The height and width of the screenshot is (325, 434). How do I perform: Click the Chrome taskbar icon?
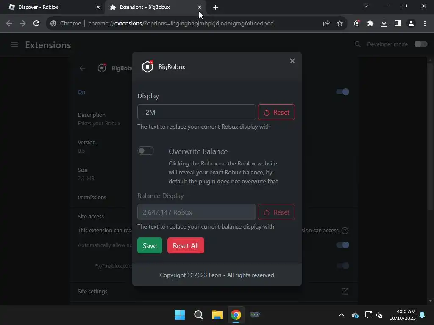[236, 315]
